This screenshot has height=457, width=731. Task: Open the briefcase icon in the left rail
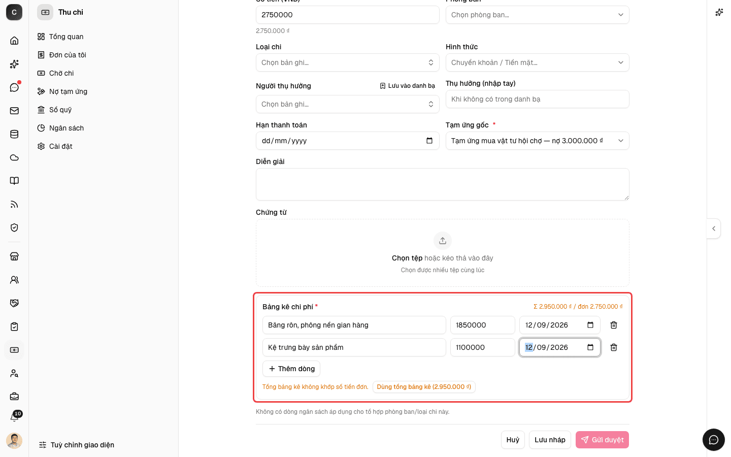pyautogui.click(x=14, y=397)
